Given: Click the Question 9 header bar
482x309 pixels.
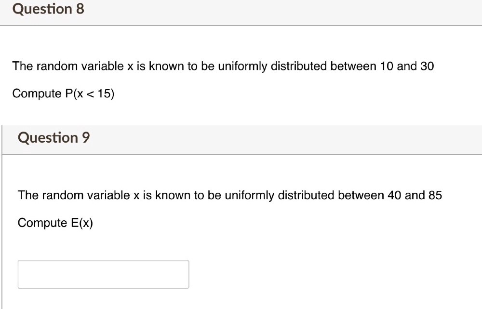Looking at the screenshot, I should point(241,138).
